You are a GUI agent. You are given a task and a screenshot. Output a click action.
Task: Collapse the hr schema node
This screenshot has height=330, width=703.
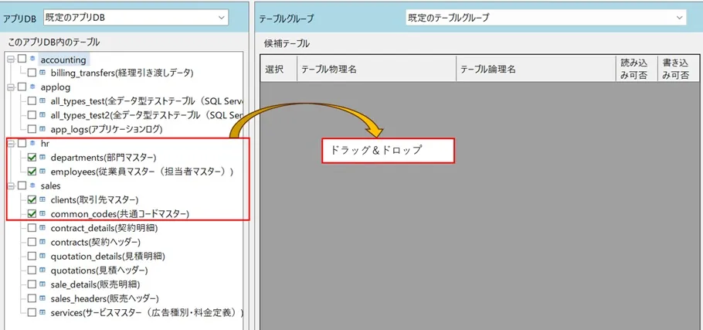(x=11, y=144)
